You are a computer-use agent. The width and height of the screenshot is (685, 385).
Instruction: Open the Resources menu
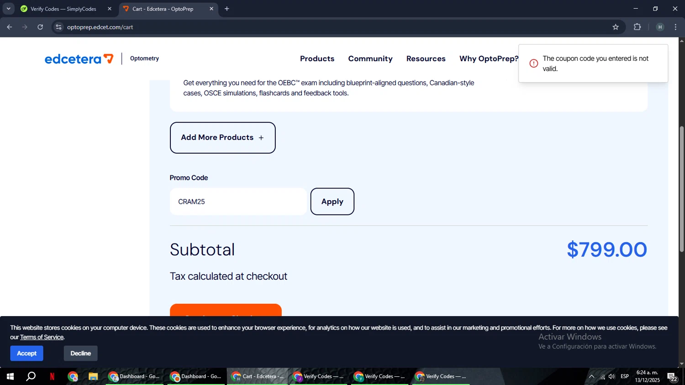[426, 59]
